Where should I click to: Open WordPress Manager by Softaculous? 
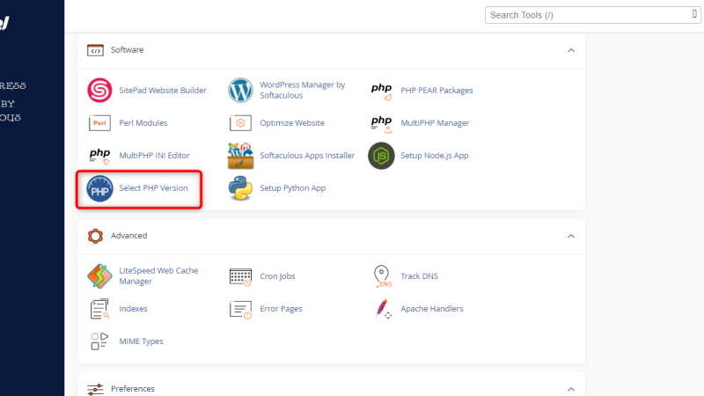pos(302,91)
